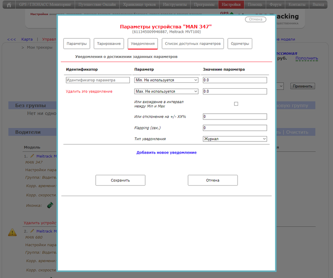Toggle the Min and Max interval checkbox
This screenshot has width=333, height=278.
236,104
